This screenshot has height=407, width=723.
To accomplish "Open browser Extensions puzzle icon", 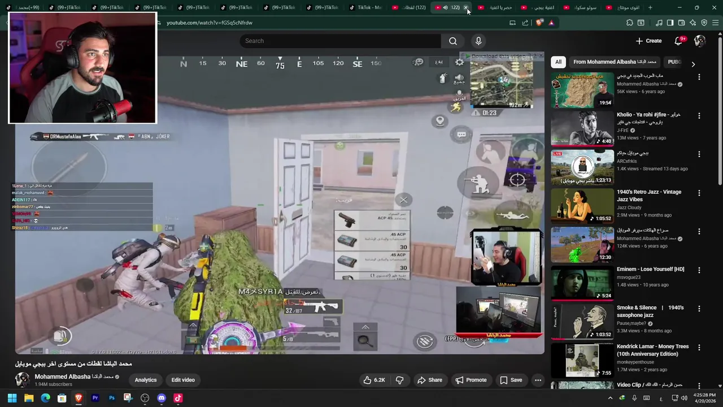I will tap(630, 23).
